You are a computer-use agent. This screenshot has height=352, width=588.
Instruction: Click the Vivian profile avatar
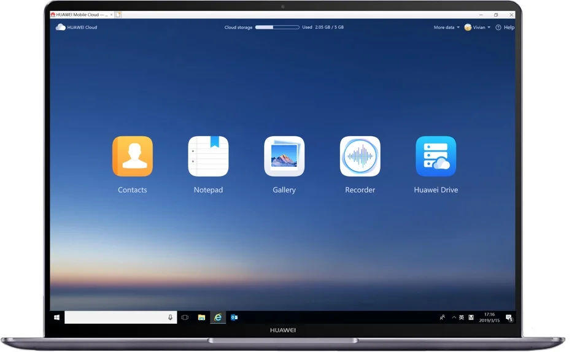468,28
